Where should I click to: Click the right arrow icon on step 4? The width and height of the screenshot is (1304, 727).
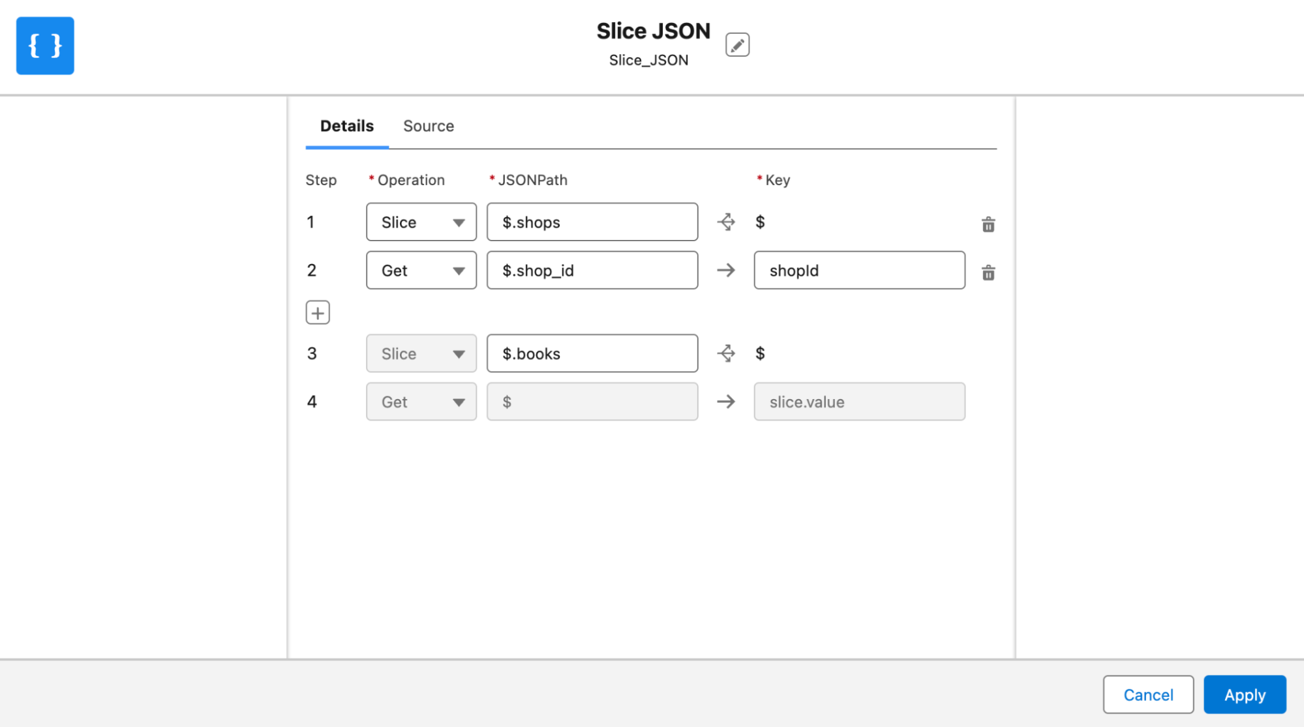(726, 402)
